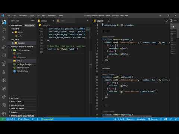Open the Source Control view

[x=4, y=38]
